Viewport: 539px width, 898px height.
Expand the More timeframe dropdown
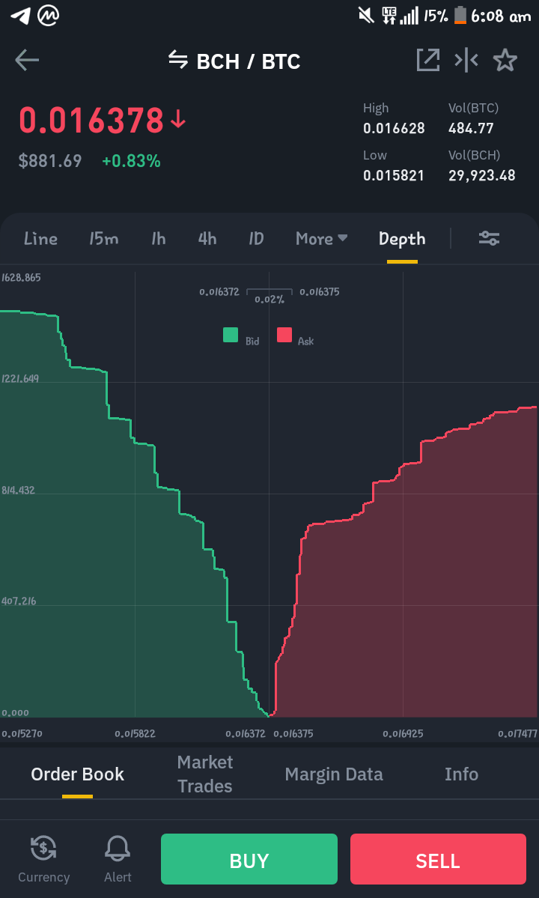(x=322, y=238)
